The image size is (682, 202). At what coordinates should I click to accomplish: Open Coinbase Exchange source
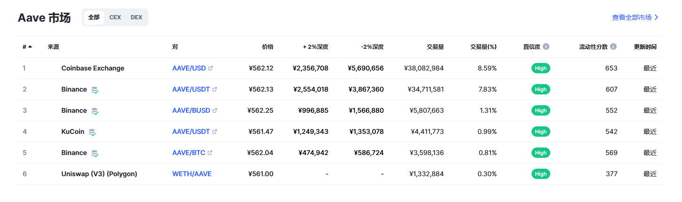point(93,68)
